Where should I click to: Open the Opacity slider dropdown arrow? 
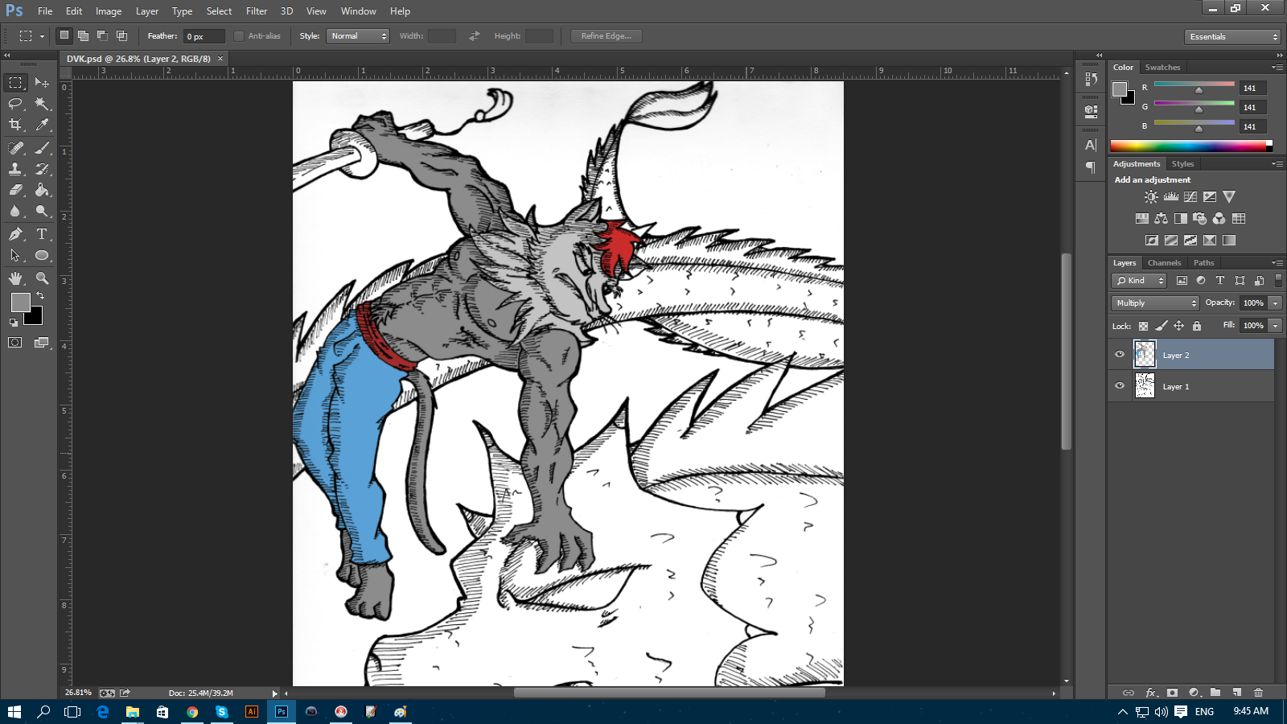[x=1275, y=303]
